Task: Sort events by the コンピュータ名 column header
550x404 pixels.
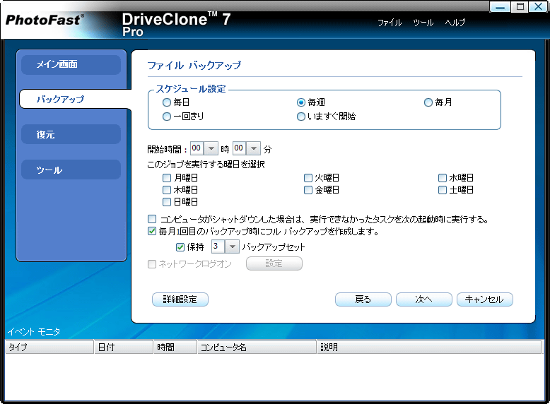Action: (257, 347)
